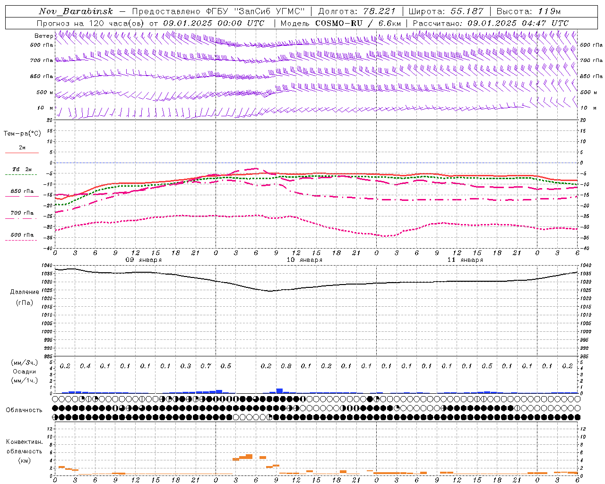Screen dimensions: 605x484
Task: Click the '10 января' date label
Action: (x=304, y=260)
